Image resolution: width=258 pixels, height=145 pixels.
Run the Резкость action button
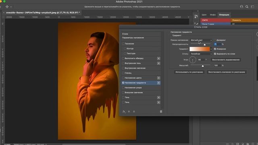(x=244, y=20)
